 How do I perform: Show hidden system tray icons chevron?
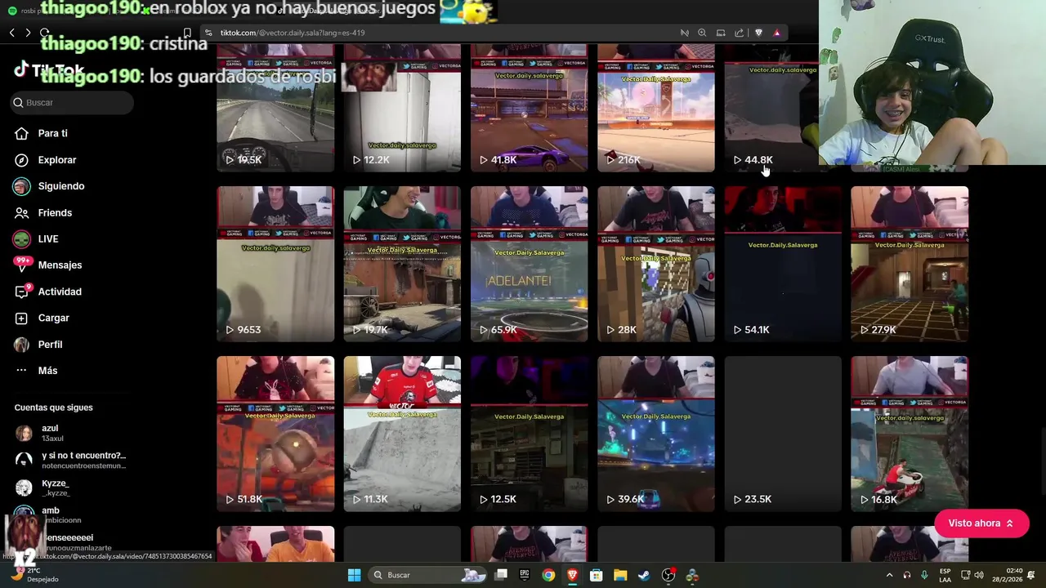pos(890,575)
